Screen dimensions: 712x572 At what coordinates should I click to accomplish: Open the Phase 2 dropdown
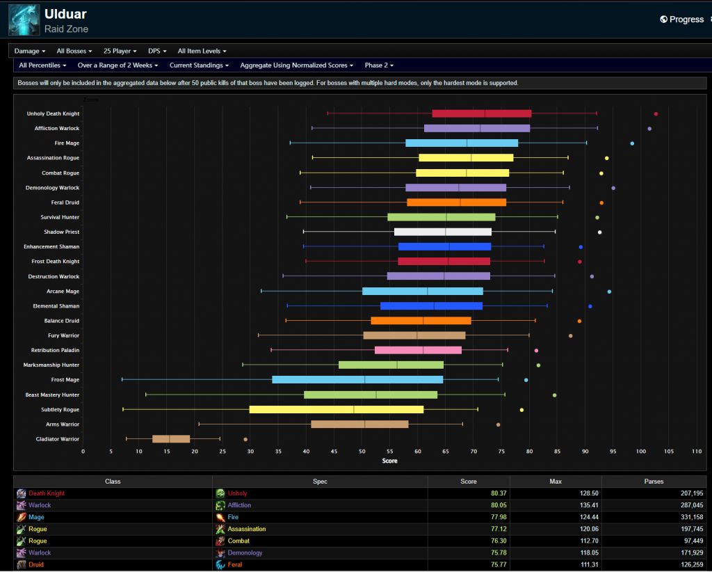click(379, 65)
